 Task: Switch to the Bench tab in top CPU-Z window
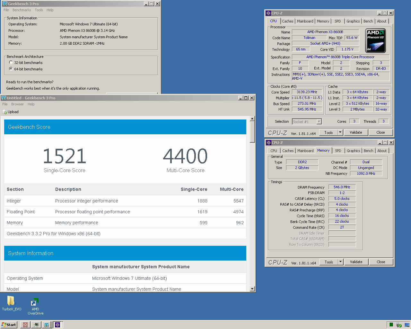[368, 21]
